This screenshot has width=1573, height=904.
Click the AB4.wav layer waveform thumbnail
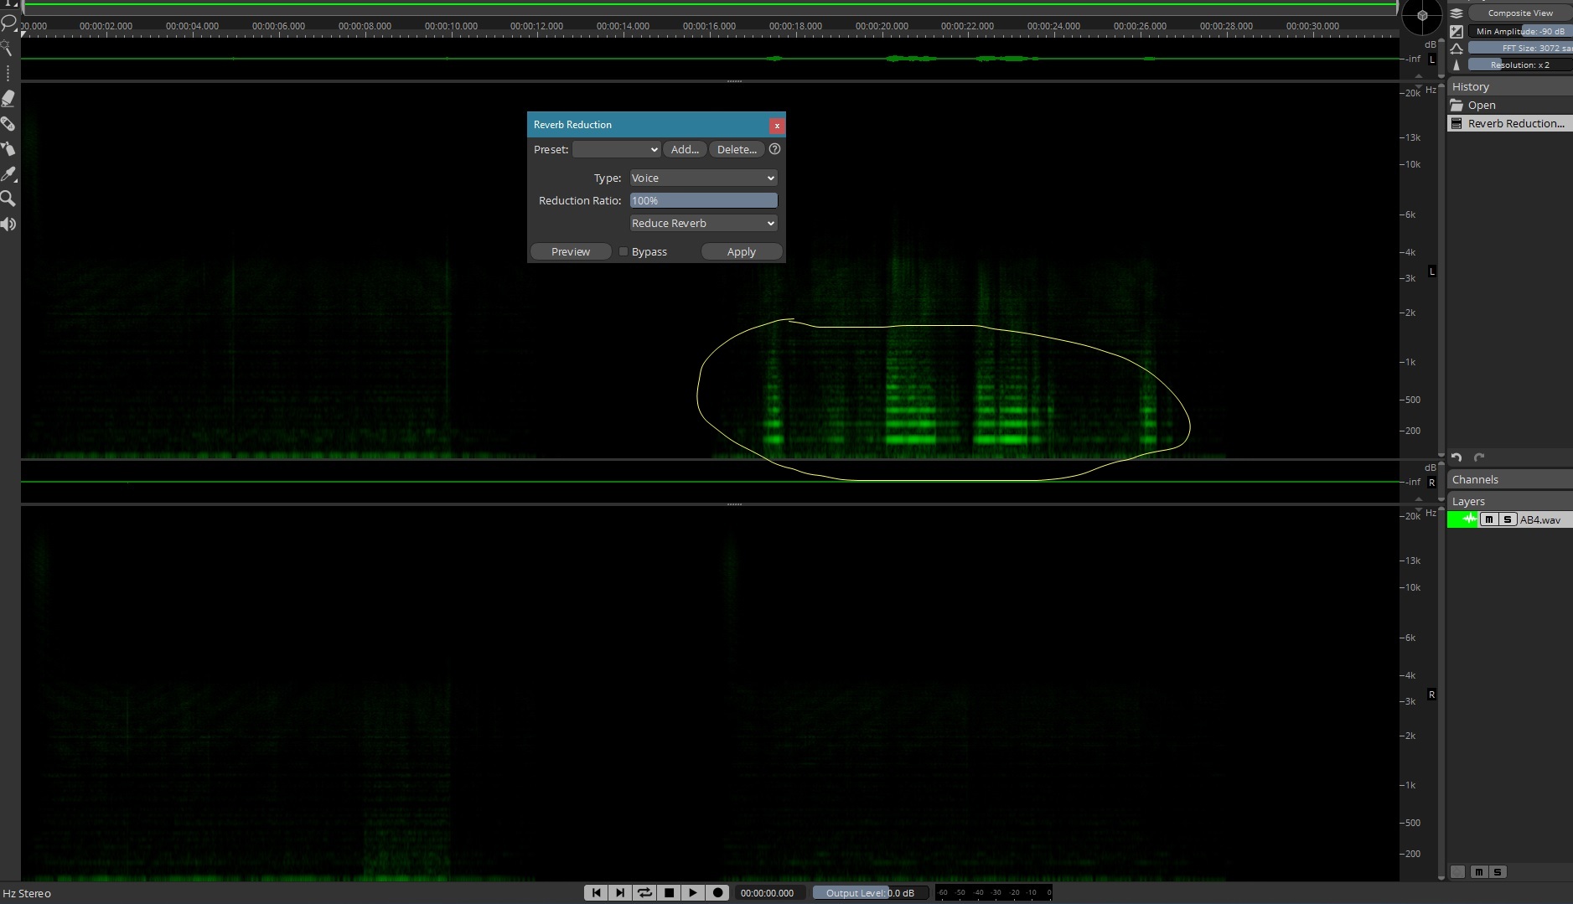coord(1463,519)
